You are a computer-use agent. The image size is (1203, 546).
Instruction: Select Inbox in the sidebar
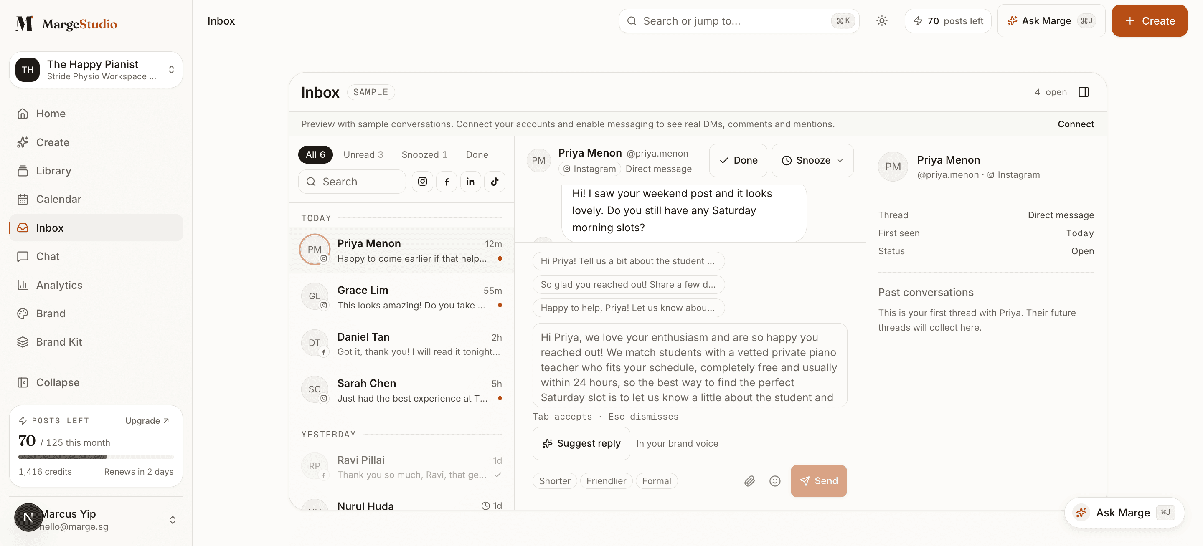click(96, 228)
